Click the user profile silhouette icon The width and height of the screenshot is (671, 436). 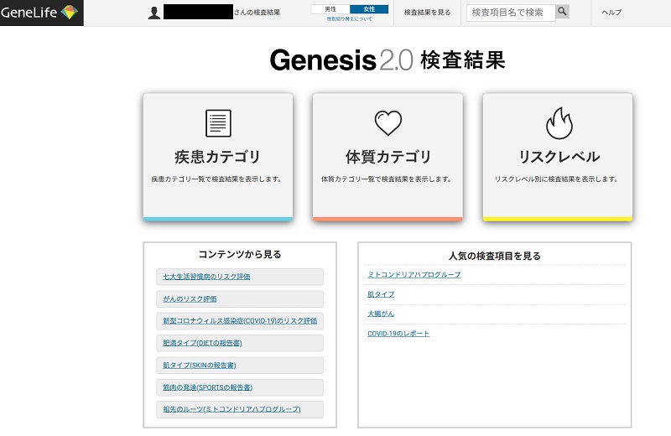(x=154, y=13)
